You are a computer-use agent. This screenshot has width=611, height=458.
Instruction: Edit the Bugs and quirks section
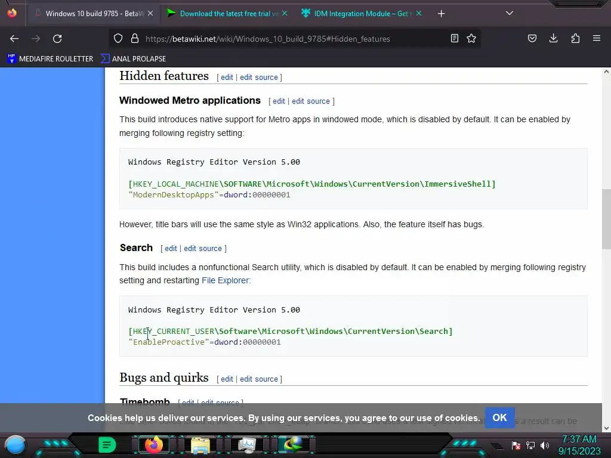(227, 379)
